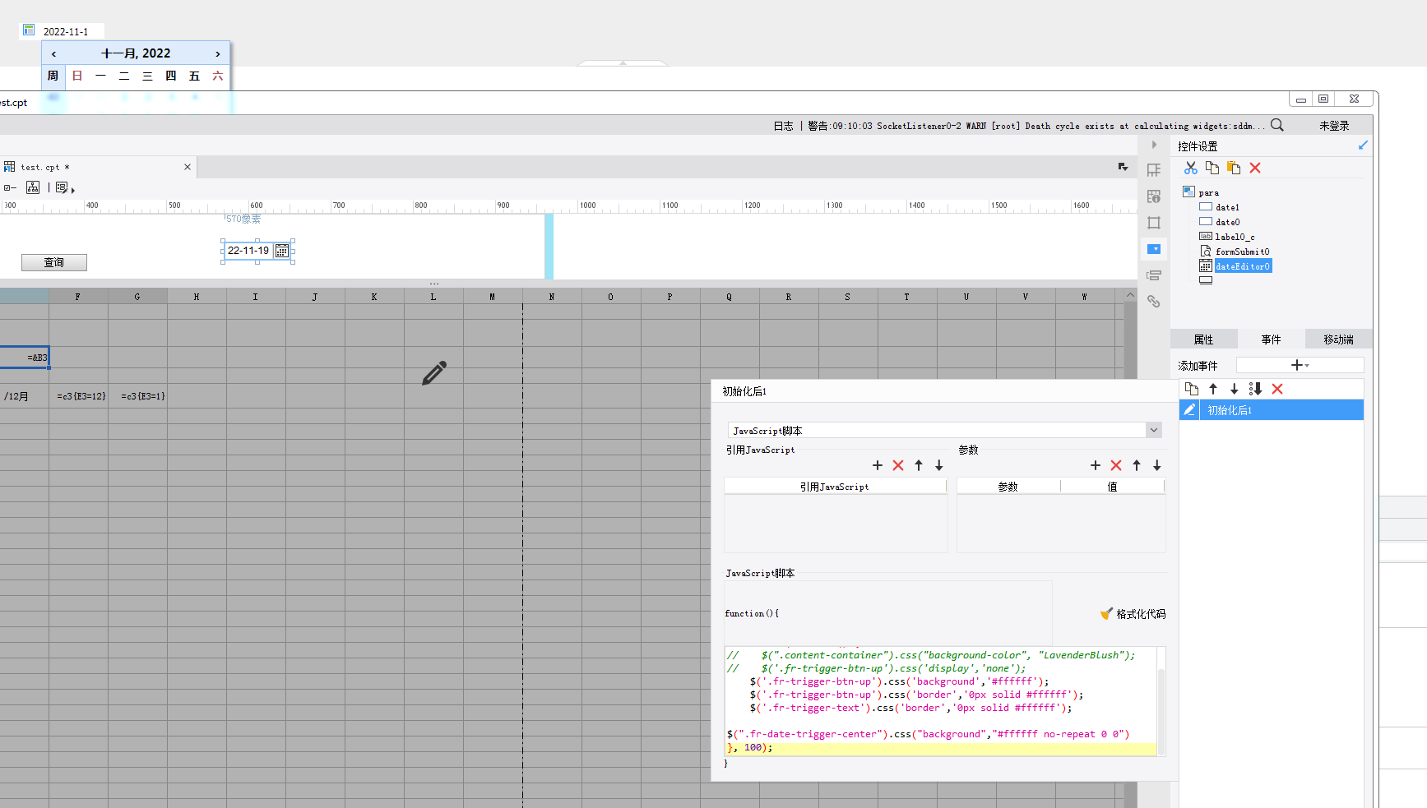This screenshot has width=1427, height=808.
Task: Select the date0 widget node
Action: [x=1227, y=222]
